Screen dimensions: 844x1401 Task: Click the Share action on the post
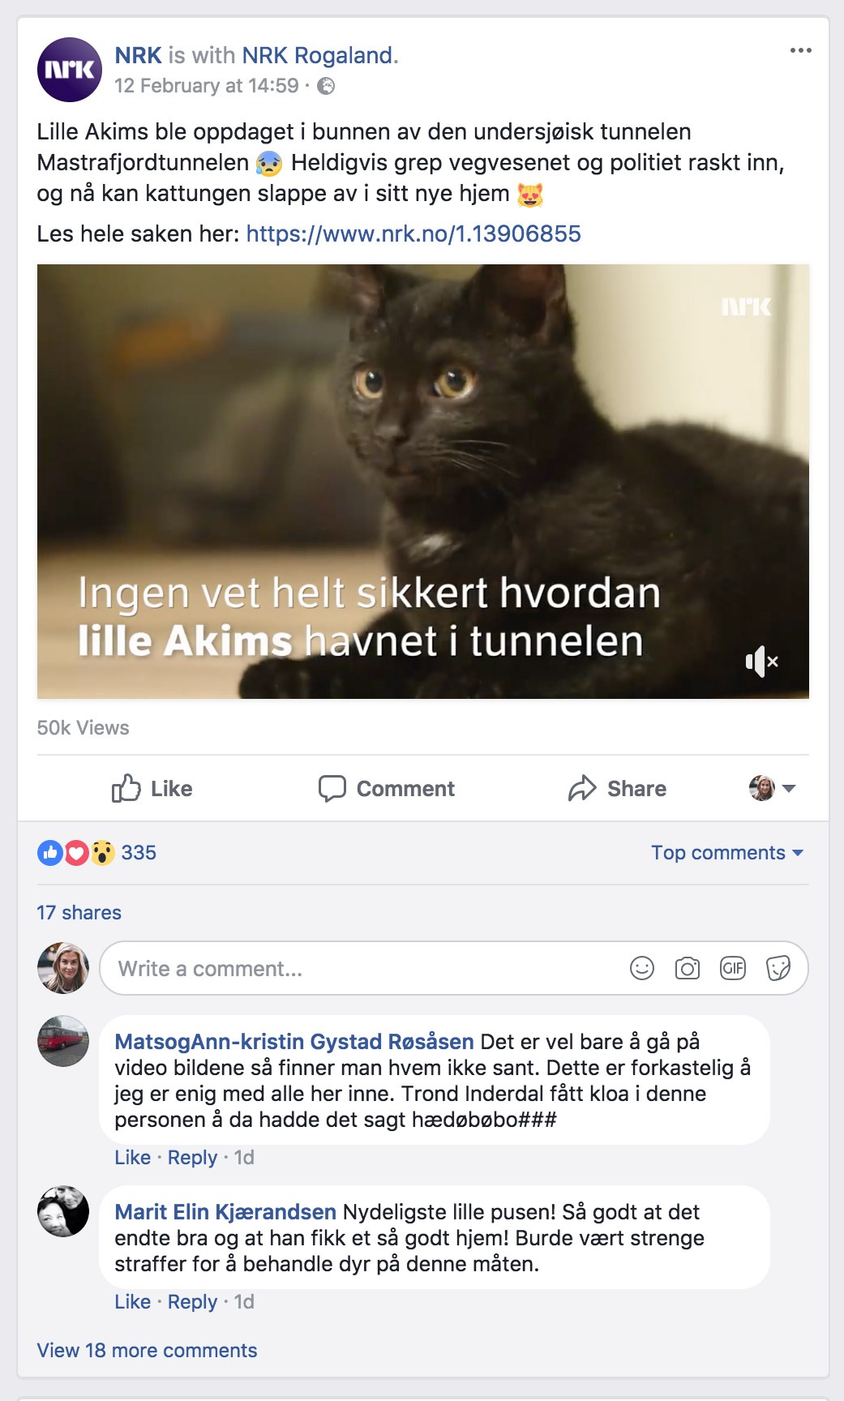pyautogui.click(x=618, y=788)
